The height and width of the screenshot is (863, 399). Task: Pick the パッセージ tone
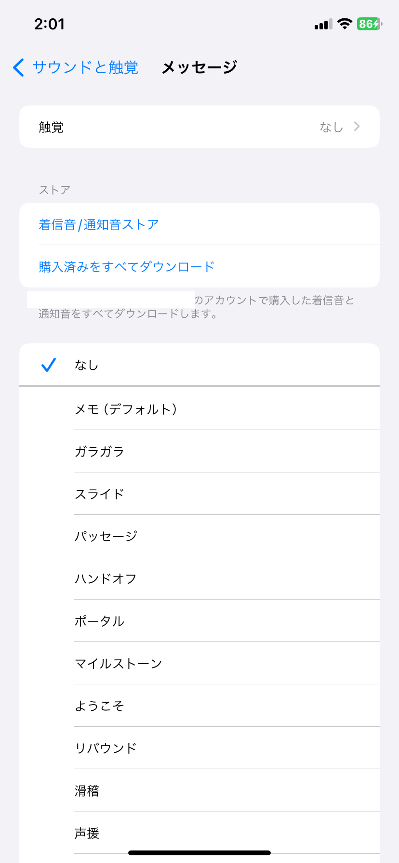(x=106, y=536)
